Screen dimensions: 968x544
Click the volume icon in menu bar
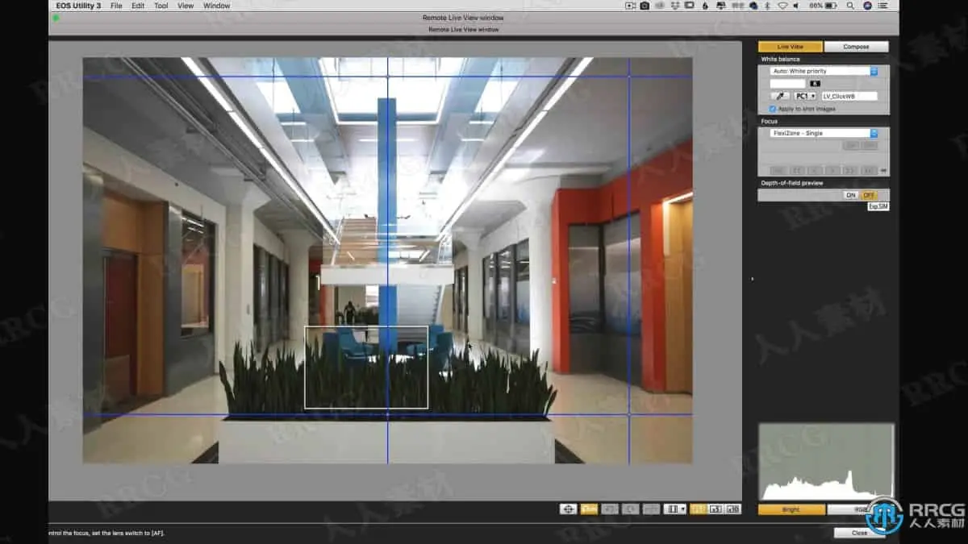click(x=796, y=6)
